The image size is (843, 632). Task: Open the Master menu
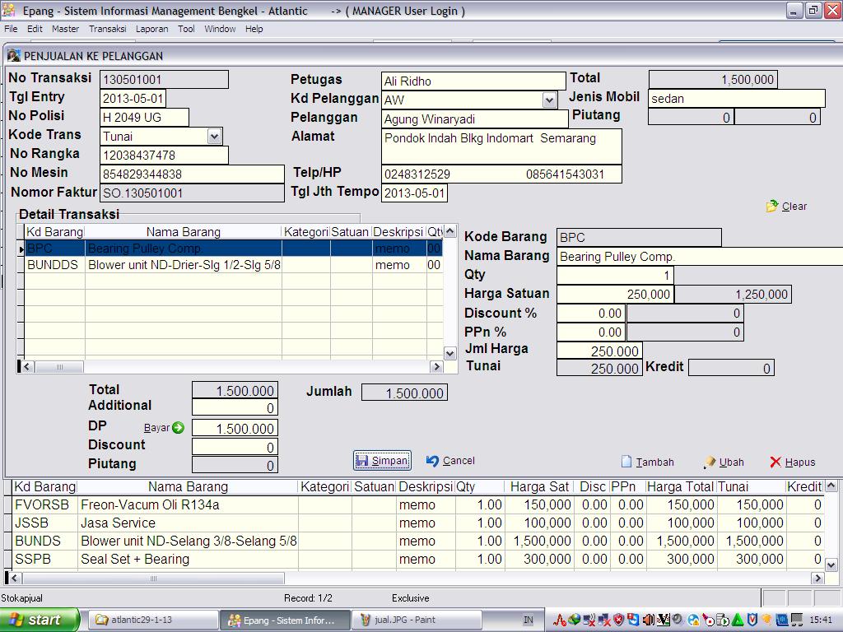point(65,29)
